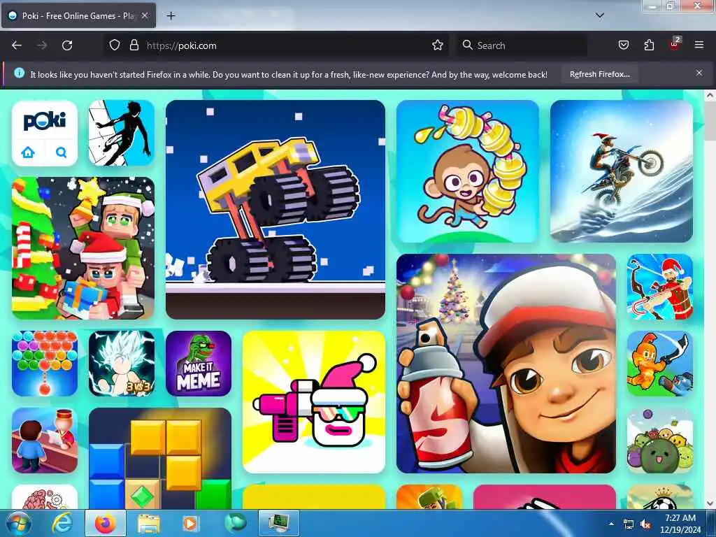Close the Poki browser tab

tap(144, 15)
